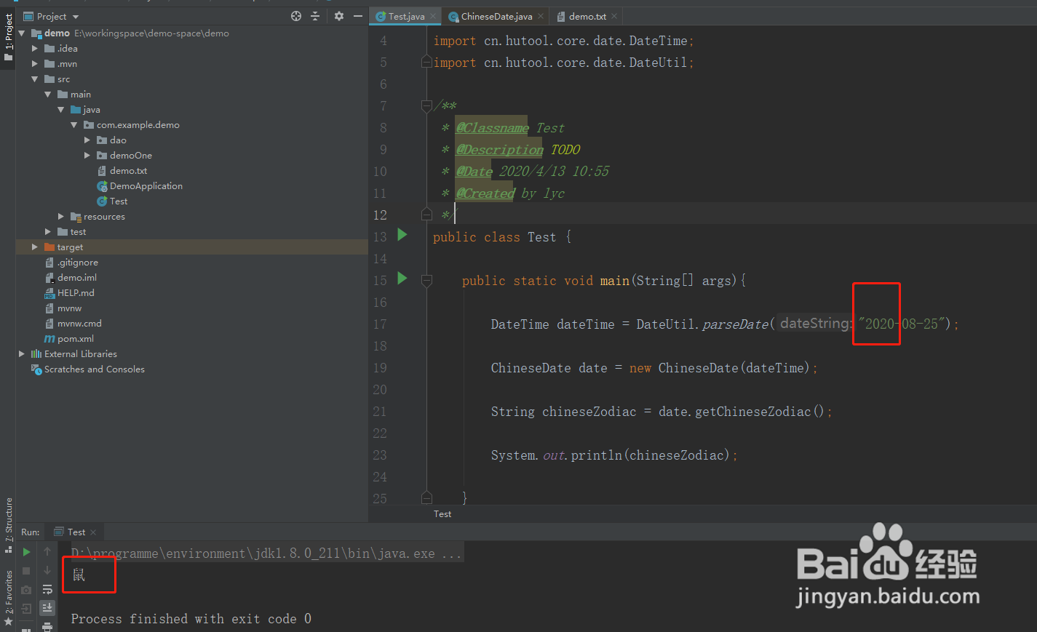Select mvnw file in tree
Image resolution: width=1037 pixels, height=632 pixels.
[x=69, y=308]
